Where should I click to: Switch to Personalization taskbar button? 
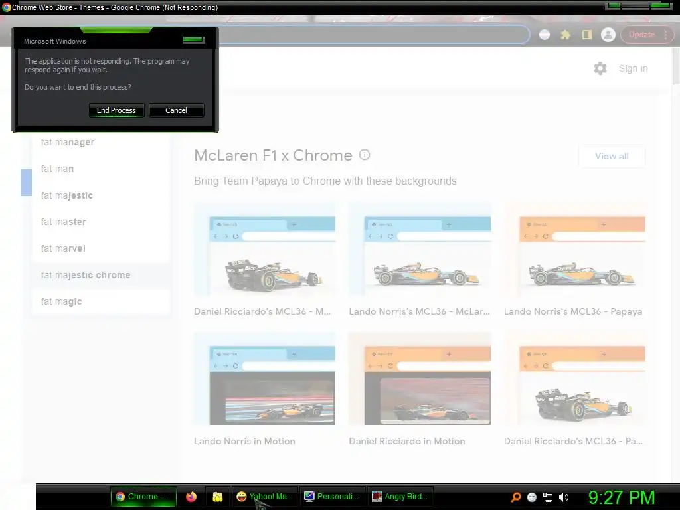tap(332, 497)
